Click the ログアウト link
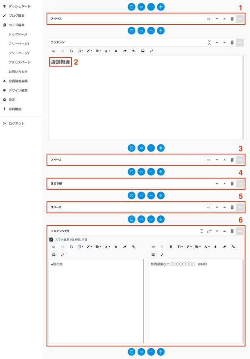 pyautogui.click(x=16, y=124)
